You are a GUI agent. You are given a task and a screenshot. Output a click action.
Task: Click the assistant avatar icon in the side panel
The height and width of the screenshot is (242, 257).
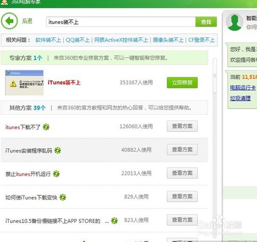[x=234, y=22]
